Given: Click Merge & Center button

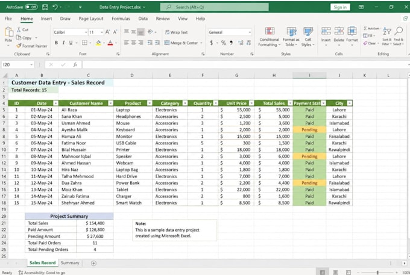Looking at the screenshot, I should point(181,43).
